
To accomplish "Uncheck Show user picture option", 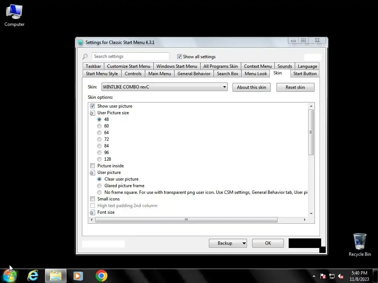I will (x=92, y=106).
